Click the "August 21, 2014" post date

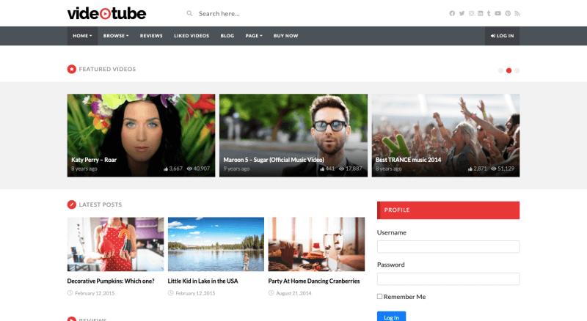[294, 293]
